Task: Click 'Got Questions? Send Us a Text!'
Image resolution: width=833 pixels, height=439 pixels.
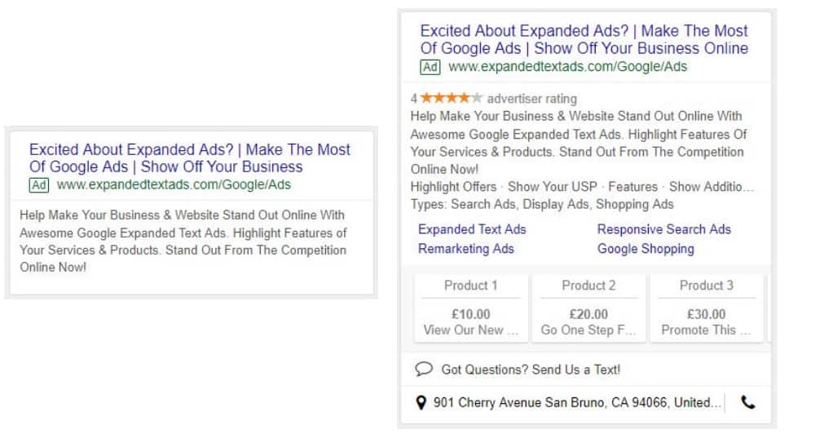Action: click(x=531, y=370)
